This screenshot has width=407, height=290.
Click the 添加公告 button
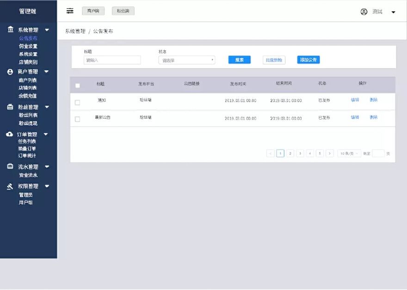coord(308,60)
